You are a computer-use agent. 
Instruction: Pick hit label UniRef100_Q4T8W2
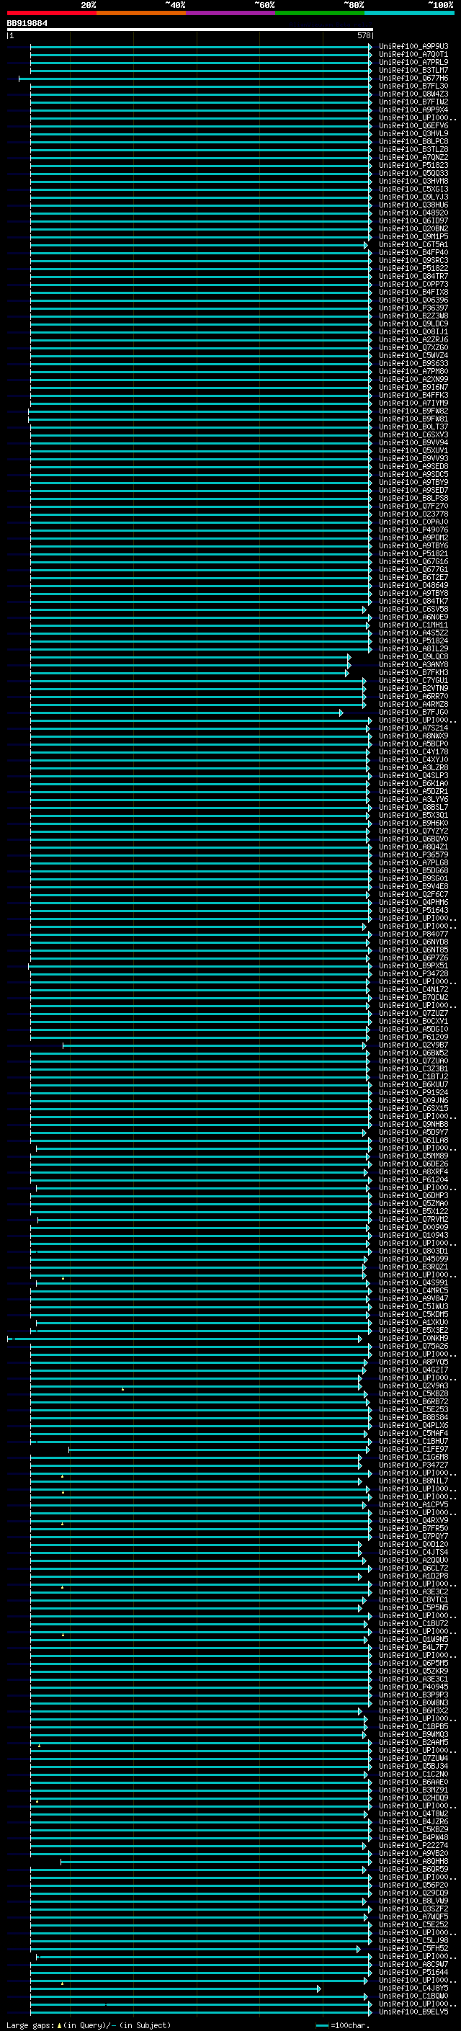[x=413, y=1814]
